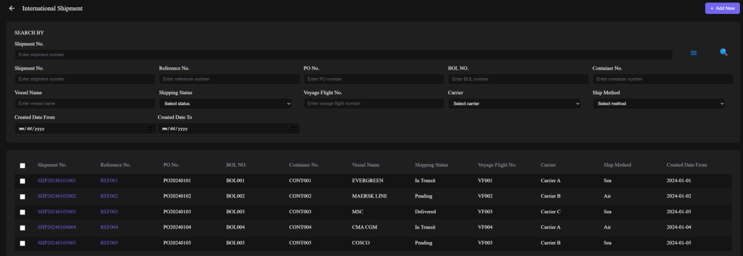Select the checkbox for shipment SHP20240103003

[x=23, y=212]
